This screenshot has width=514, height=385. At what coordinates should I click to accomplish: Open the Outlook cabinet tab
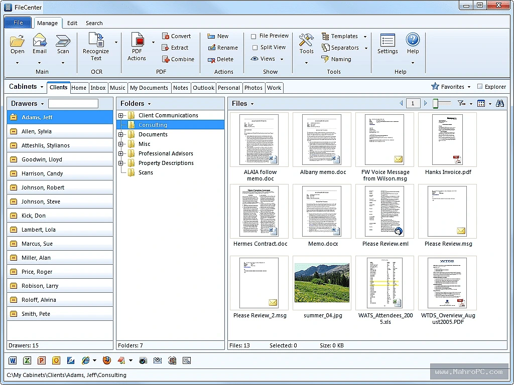pos(203,88)
